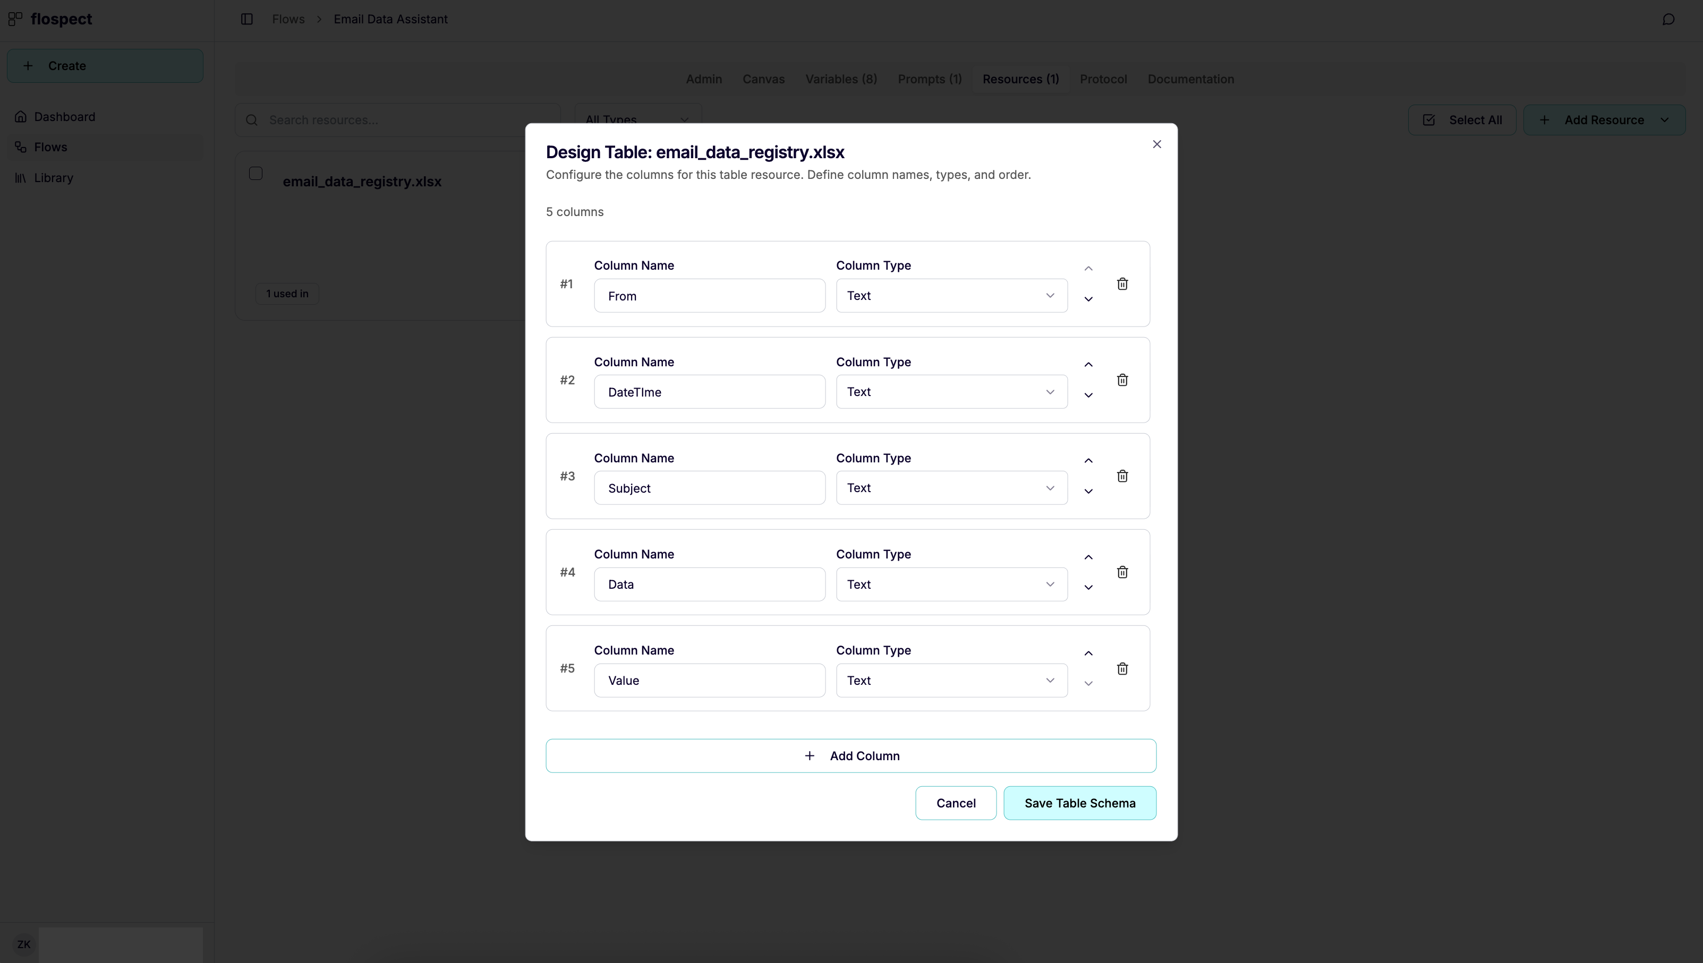Select the Dashboard sidebar icon
The height and width of the screenshot is (963, 1703).
22,116
